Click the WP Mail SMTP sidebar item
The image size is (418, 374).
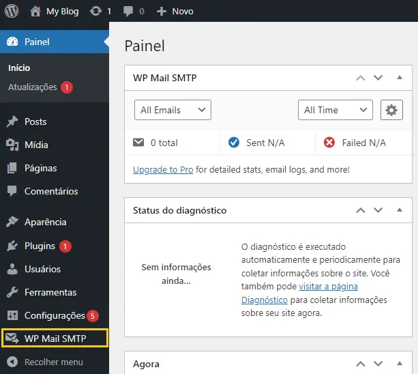[55, 339]
